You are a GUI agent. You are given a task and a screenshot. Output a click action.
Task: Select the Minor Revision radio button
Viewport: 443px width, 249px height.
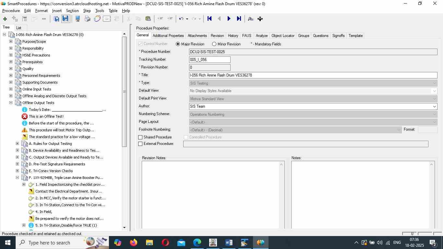(x=214, y=44)
